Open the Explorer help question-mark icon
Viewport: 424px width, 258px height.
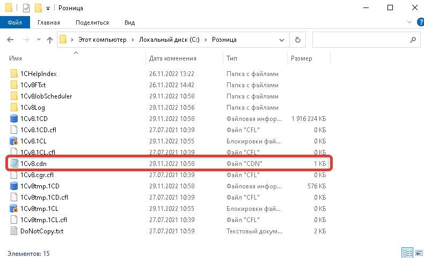(x=421, y=22)
